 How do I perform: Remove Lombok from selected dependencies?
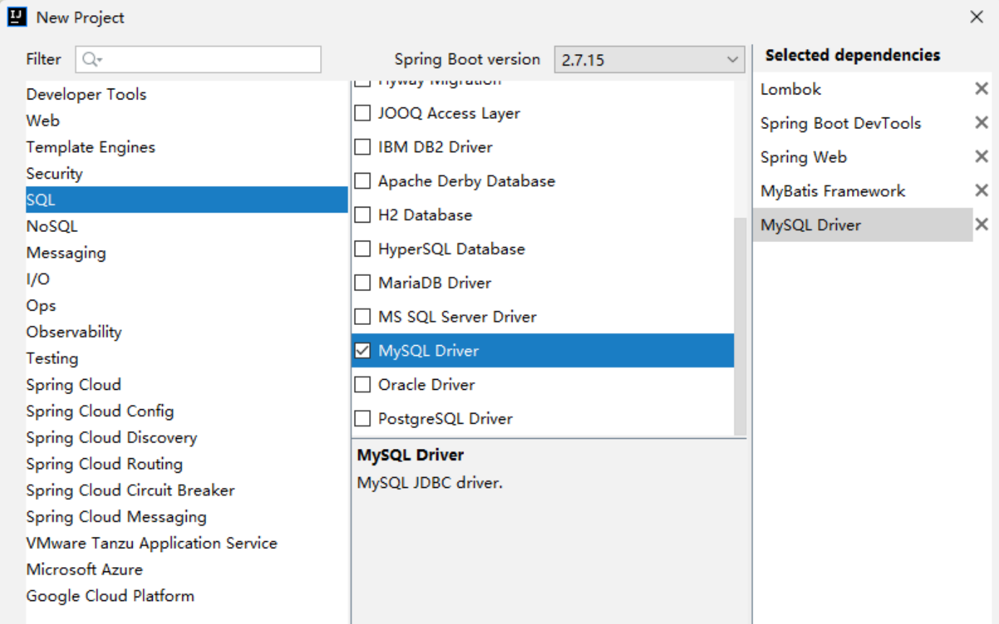coord(981,89)
